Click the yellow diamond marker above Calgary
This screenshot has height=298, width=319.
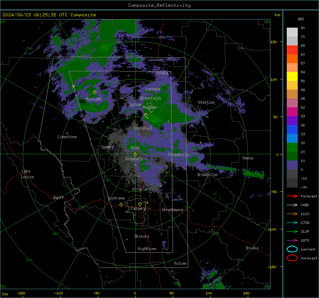pyautogui.click(x=140, y=204)
